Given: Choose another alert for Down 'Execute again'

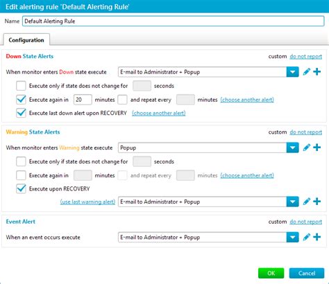Looking at the screenshot, I should 247,100.
